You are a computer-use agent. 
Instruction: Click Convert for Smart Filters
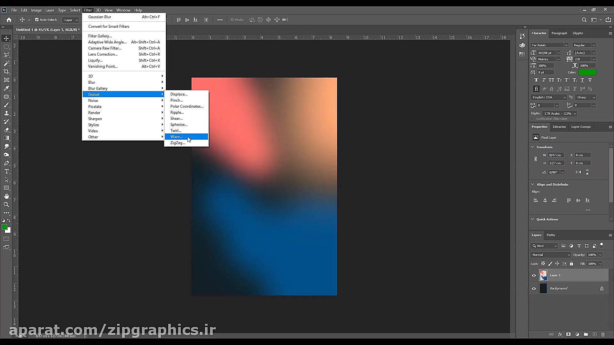[109, 27]
